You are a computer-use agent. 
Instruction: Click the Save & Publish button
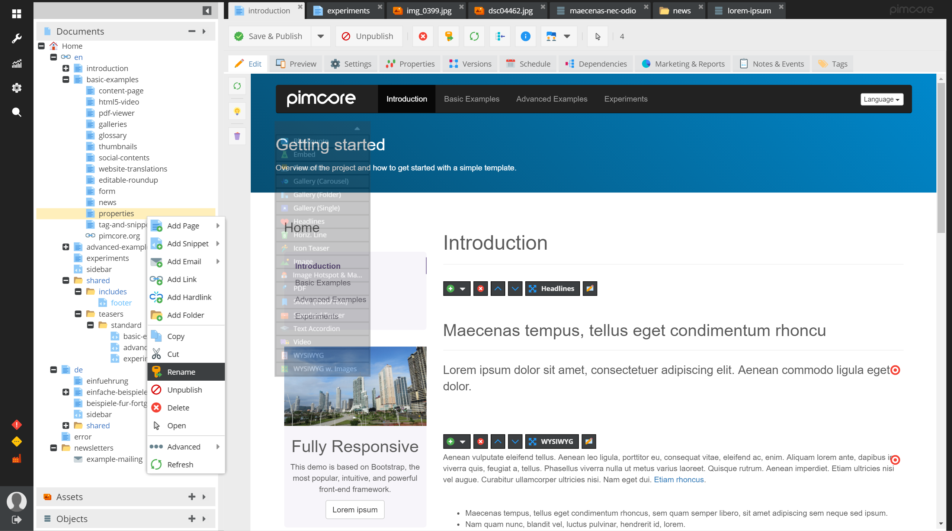tap(270, 36)
